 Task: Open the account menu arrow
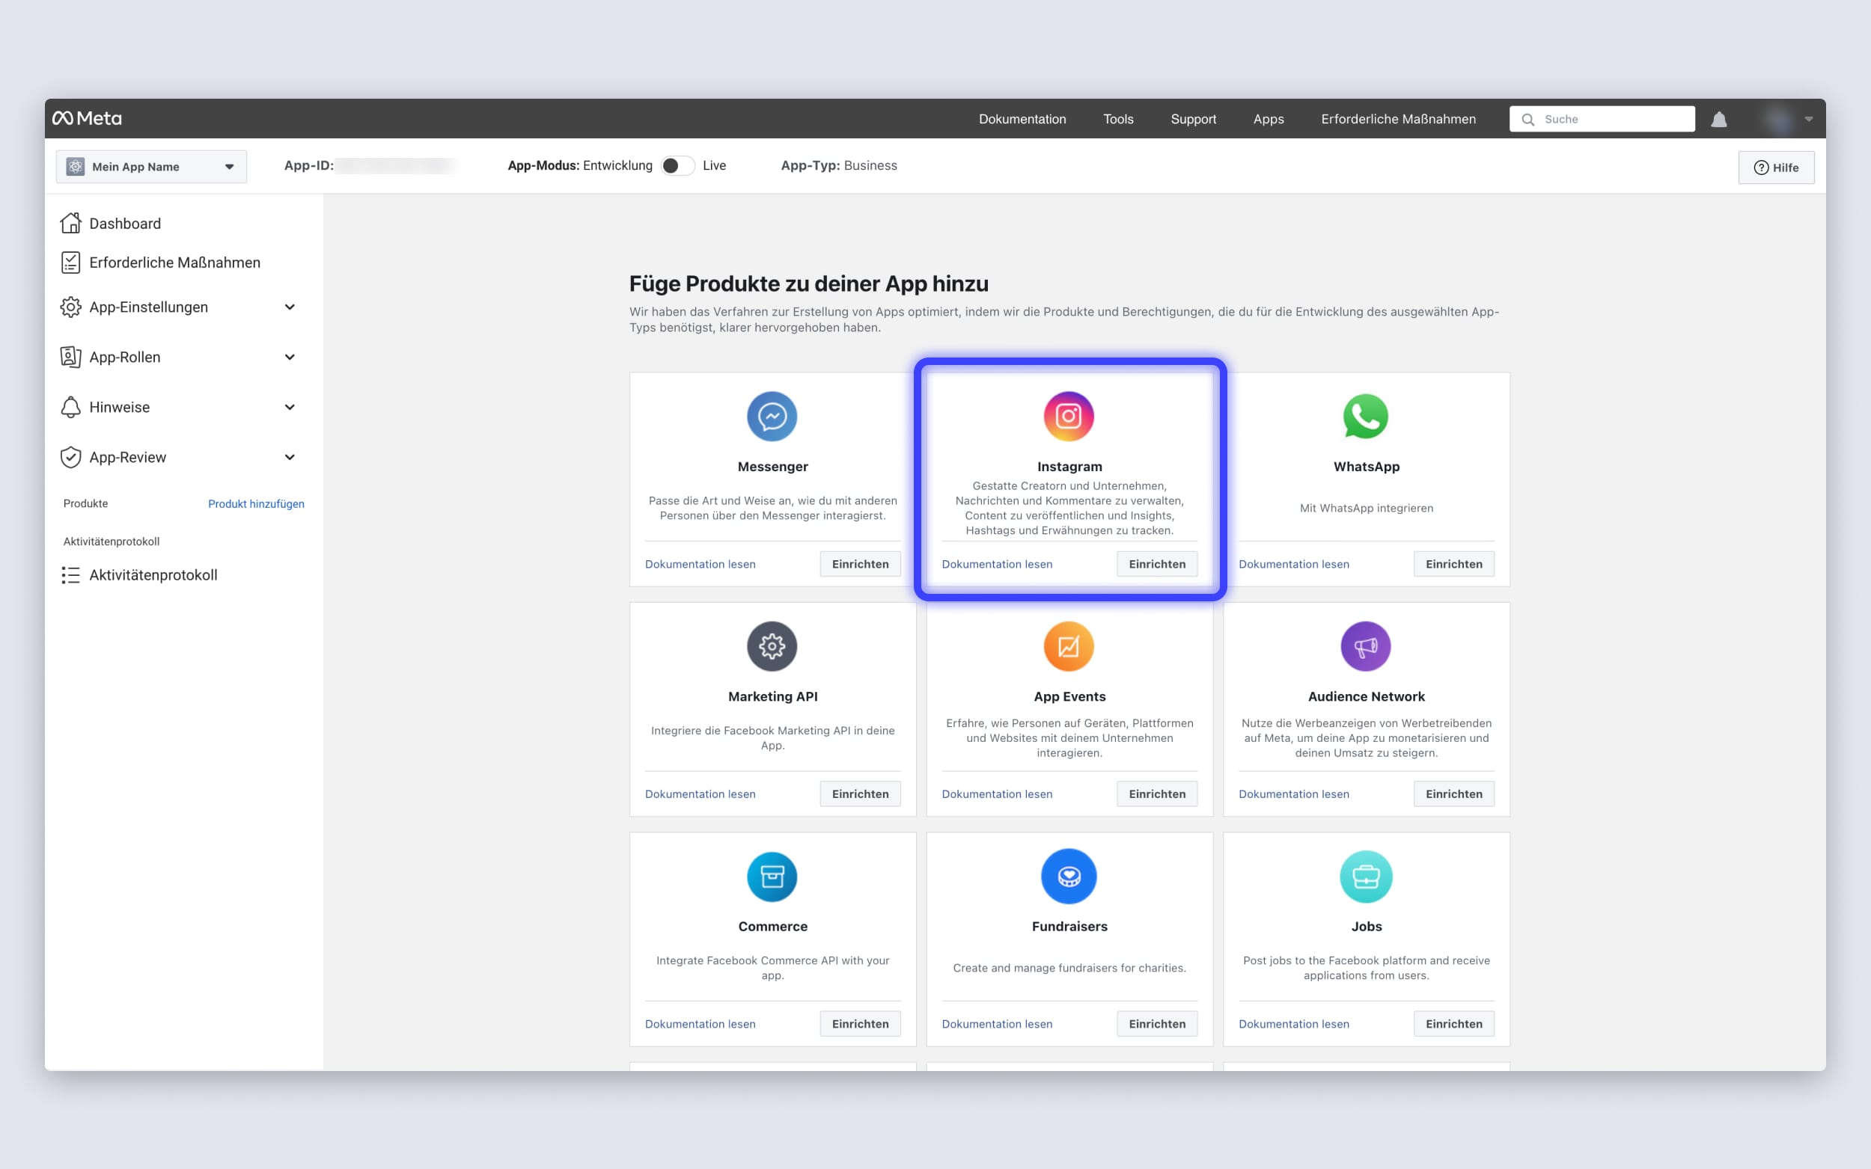point(1808,119)
